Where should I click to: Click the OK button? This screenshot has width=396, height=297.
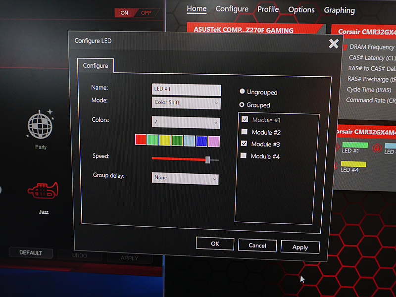215,244
